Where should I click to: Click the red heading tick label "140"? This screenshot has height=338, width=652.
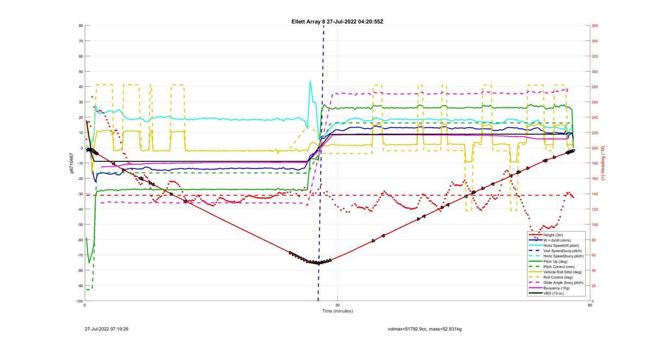coord(594,194)
